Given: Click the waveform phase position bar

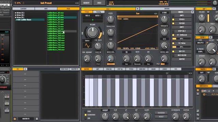Looking at the screenshot, I should click(x=138, y=17).
